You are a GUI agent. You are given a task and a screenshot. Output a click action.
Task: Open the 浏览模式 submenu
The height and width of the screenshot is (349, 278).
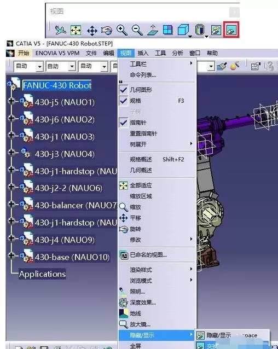coord(157,281)
